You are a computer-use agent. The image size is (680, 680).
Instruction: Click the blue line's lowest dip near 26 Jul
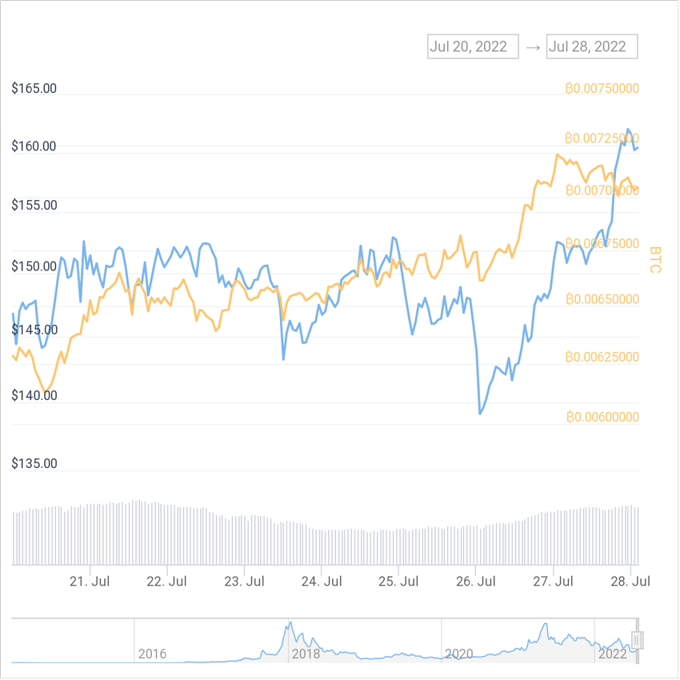tap(479, 414)
